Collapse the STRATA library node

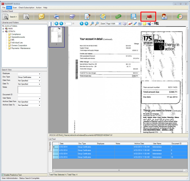click(x=3, y=31)
